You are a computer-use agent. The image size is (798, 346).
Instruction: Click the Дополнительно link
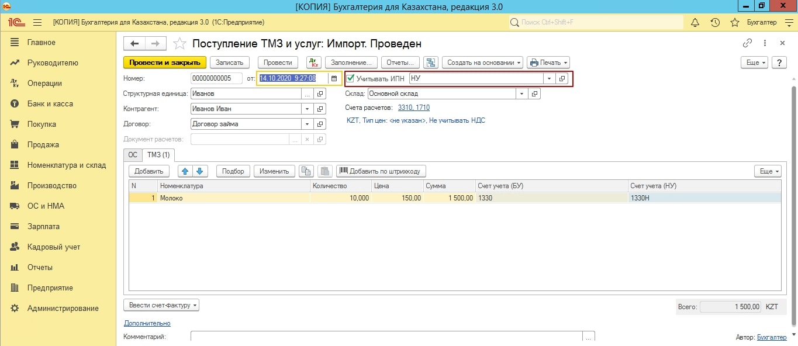coord(147,323)
